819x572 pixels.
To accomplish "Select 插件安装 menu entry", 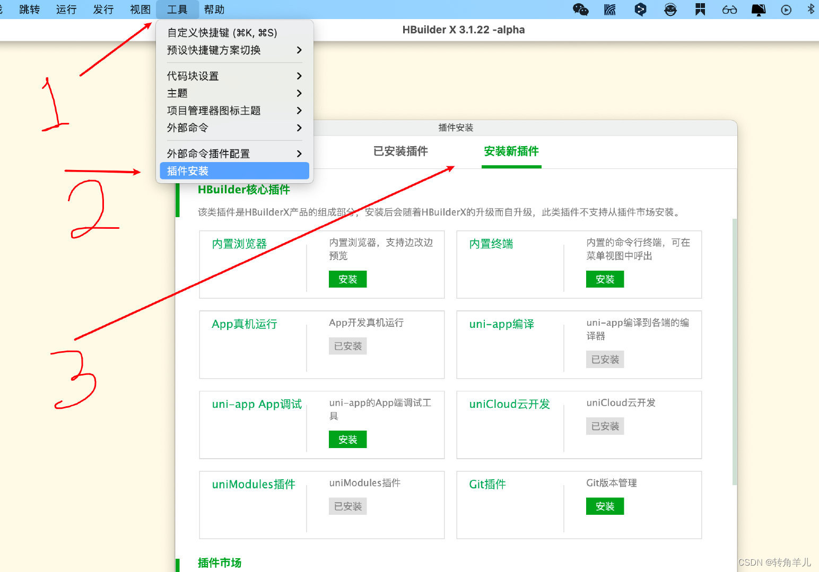I will coord(234,171).
